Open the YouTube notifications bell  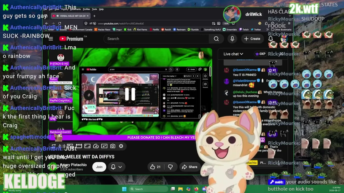click(271, 39)
